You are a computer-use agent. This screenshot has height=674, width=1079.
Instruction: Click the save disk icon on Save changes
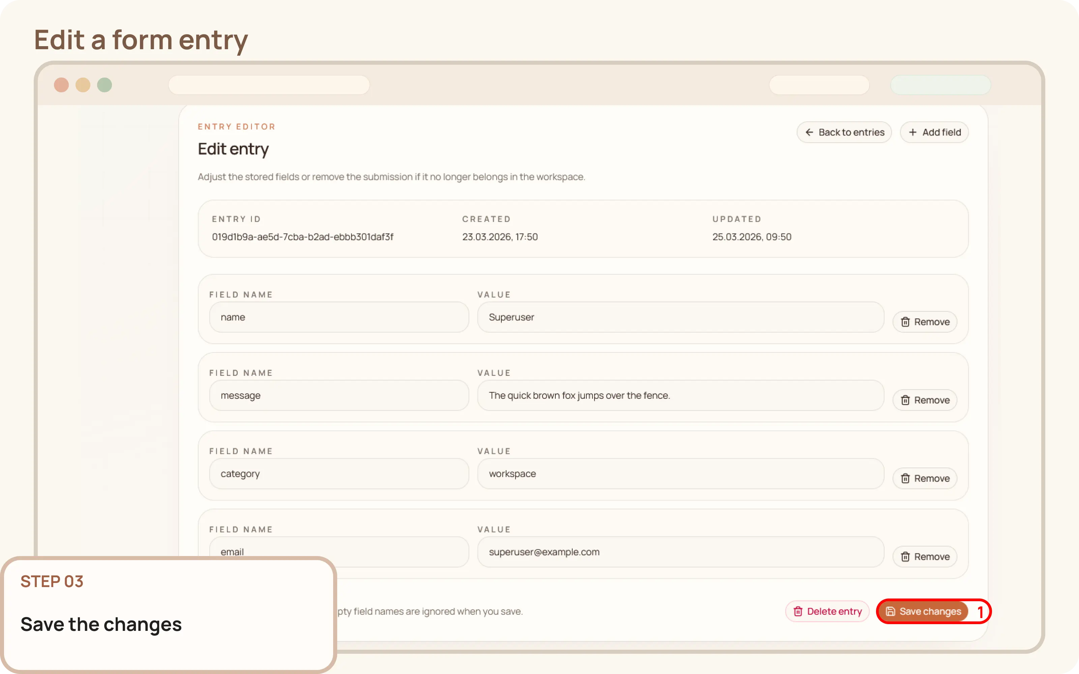(891, 611)
